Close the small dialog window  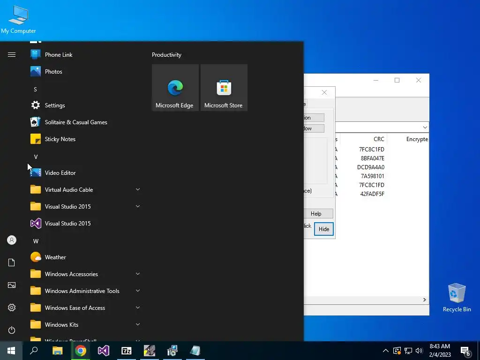[x=324, y=92]
